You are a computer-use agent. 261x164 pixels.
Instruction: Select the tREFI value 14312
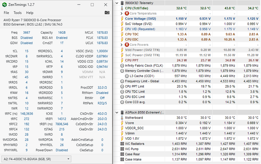[x=62, y=119]
